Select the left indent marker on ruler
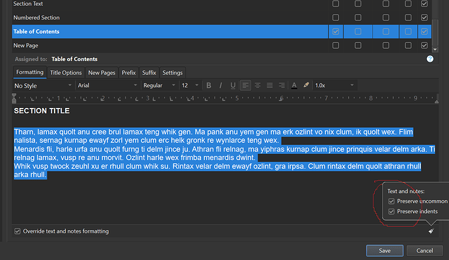 pyautogui.click(x=14, y=98)
